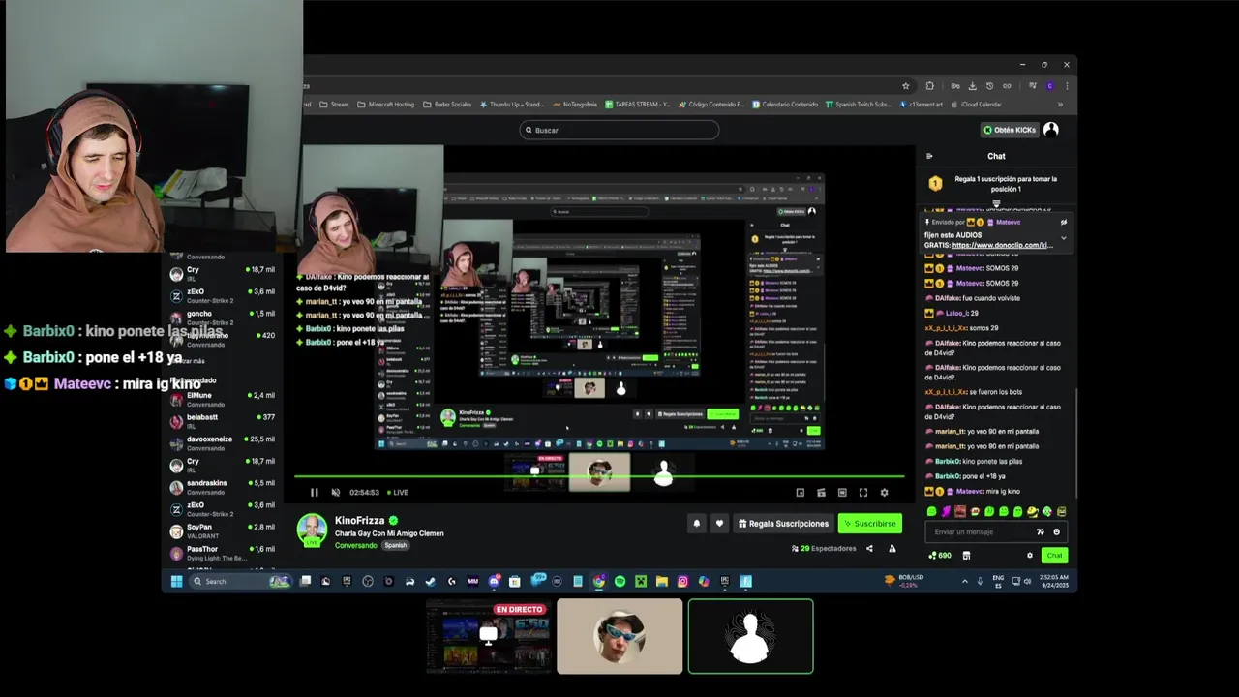Open Chrome extensions puzzle icon
1239x697 pixels.
pos(930,85)
